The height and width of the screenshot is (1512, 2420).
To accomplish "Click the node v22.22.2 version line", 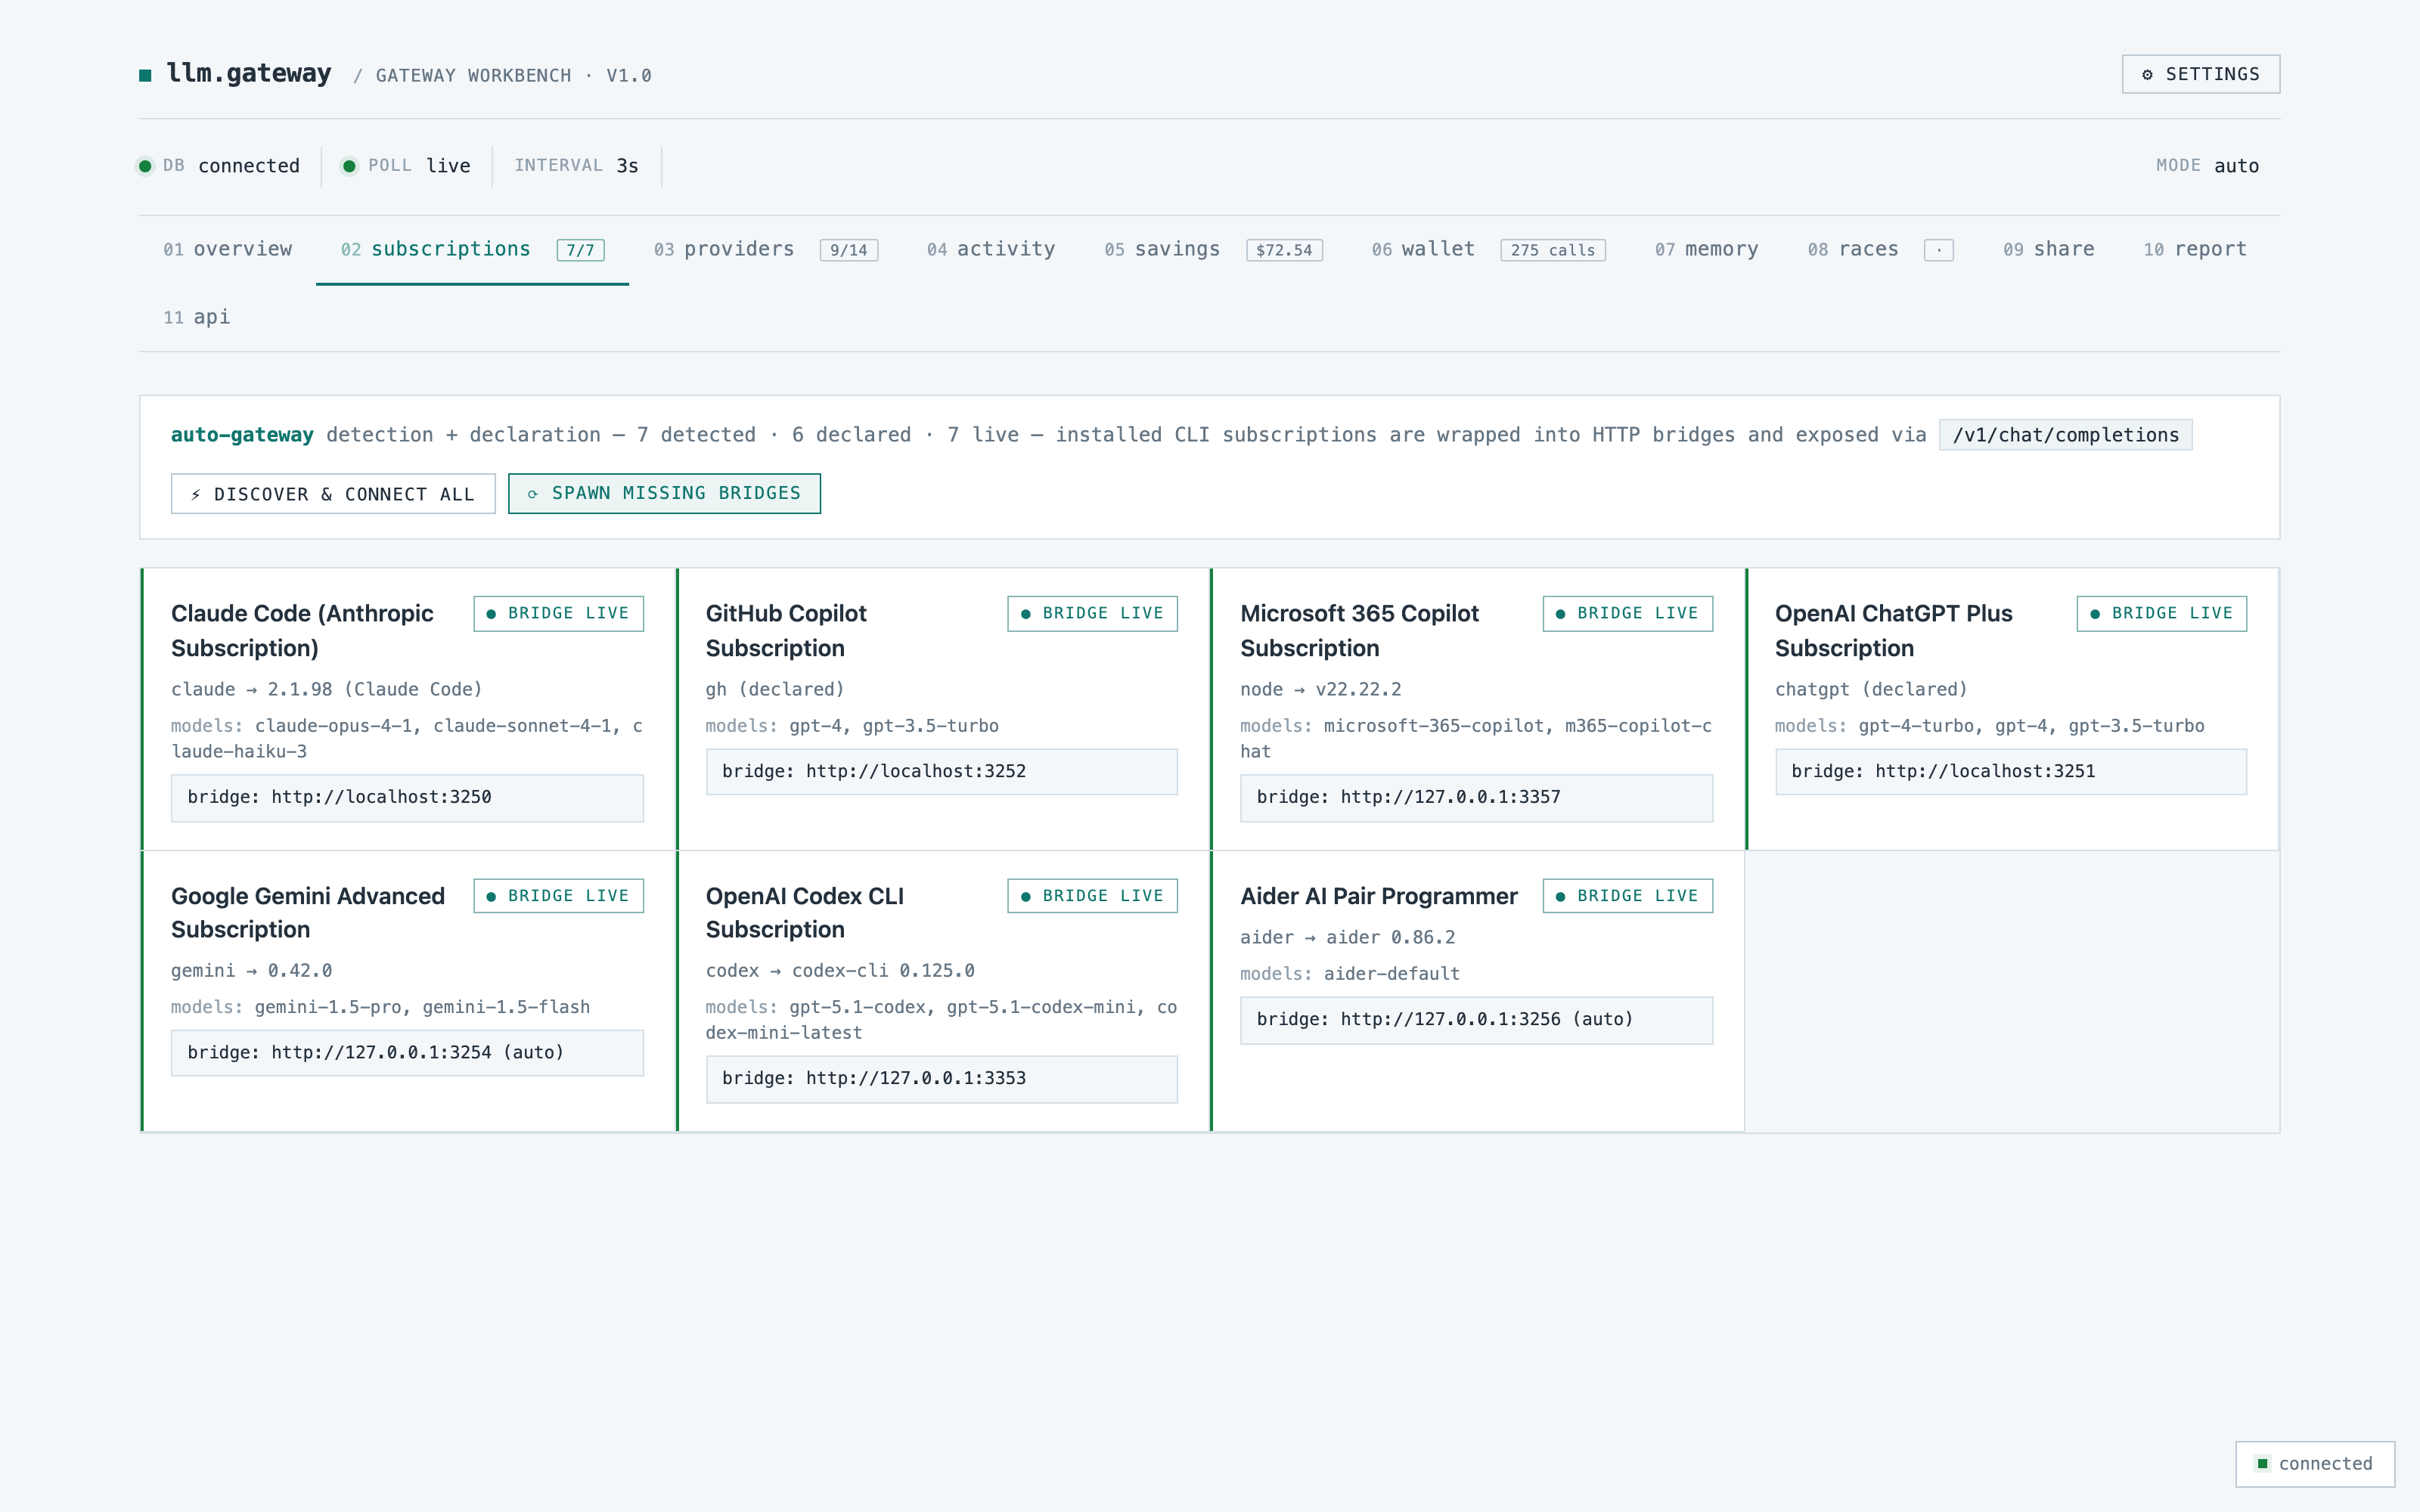I will 1320,689.
